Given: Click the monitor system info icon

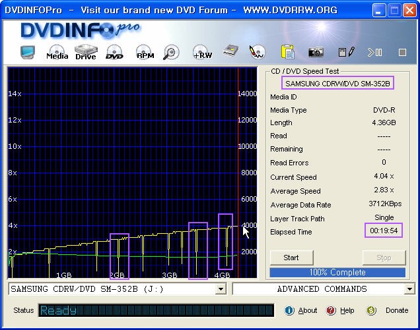Looking at the screenshot, I should click(28, 52).
